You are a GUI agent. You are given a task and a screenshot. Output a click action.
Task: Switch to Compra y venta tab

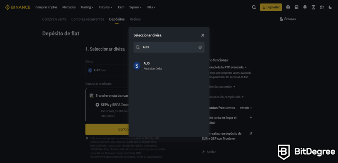tap(54, 19)
